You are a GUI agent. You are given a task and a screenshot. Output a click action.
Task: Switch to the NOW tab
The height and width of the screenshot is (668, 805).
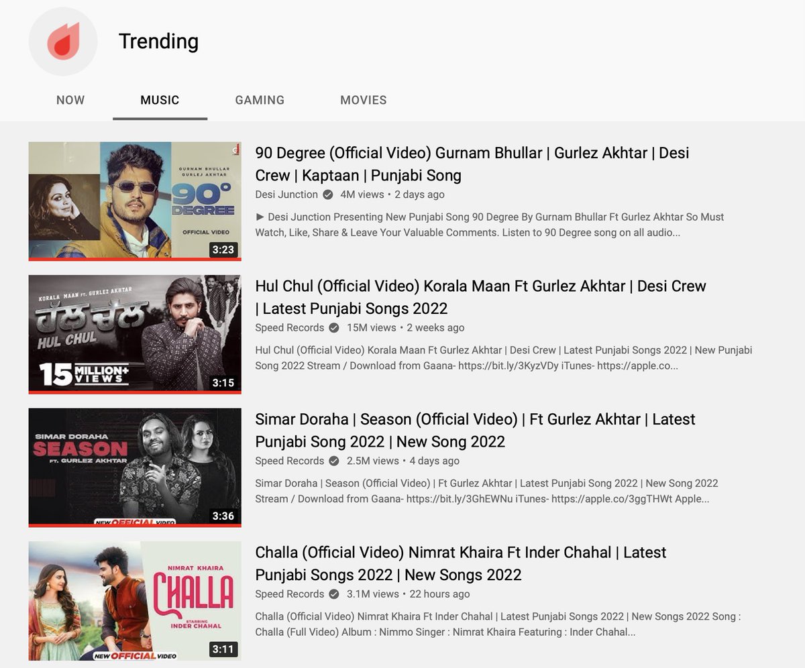[70, 100]
